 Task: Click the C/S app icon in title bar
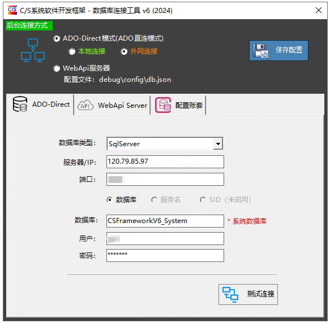(x=12, y=10)
